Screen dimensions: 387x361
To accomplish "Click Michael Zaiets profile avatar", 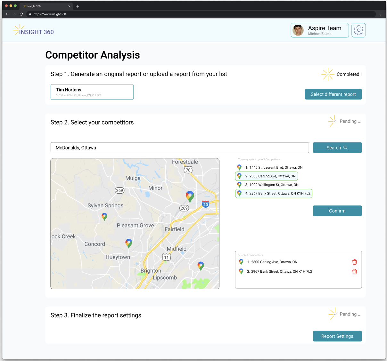I will pyautogui.click(x=298, y=30).
